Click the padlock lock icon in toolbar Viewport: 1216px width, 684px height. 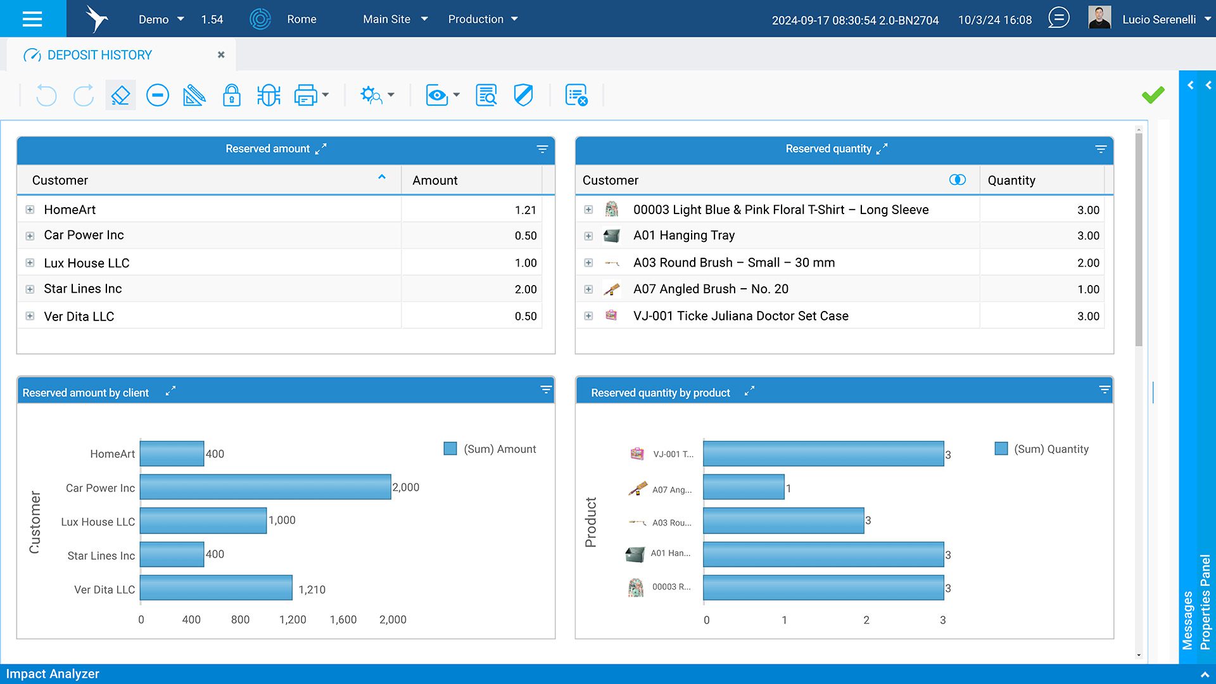[x=231, y=96]
